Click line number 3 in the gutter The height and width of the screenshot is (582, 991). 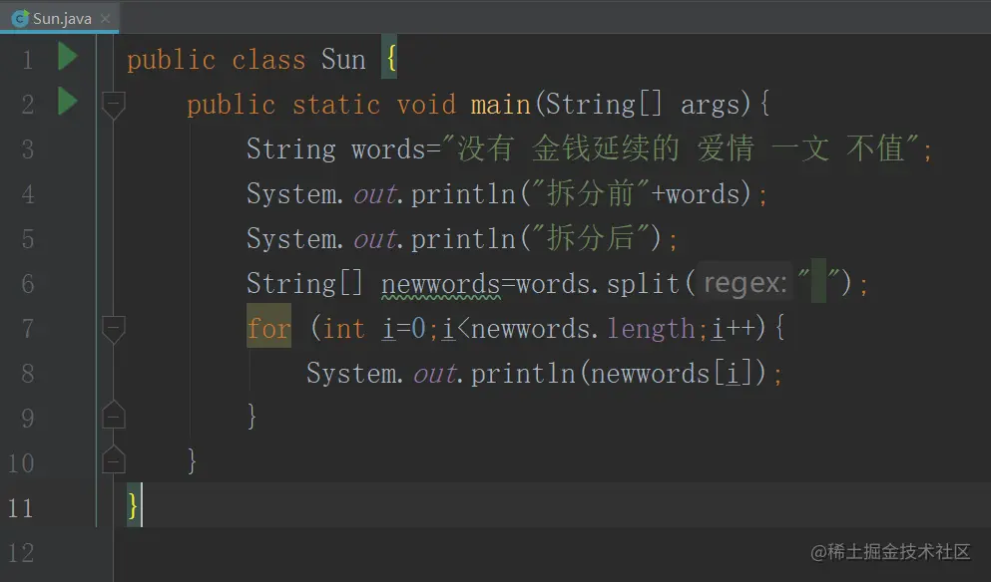pos(28,149)
